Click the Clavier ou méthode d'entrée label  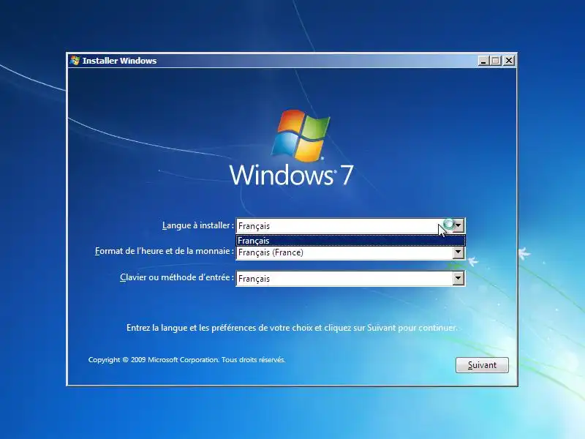pos(177,277)
